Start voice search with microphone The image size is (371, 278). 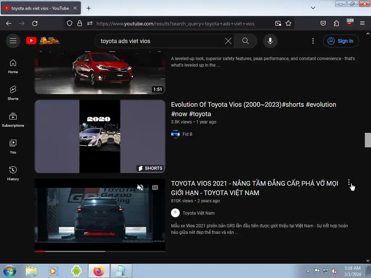(x=270, y=41)
